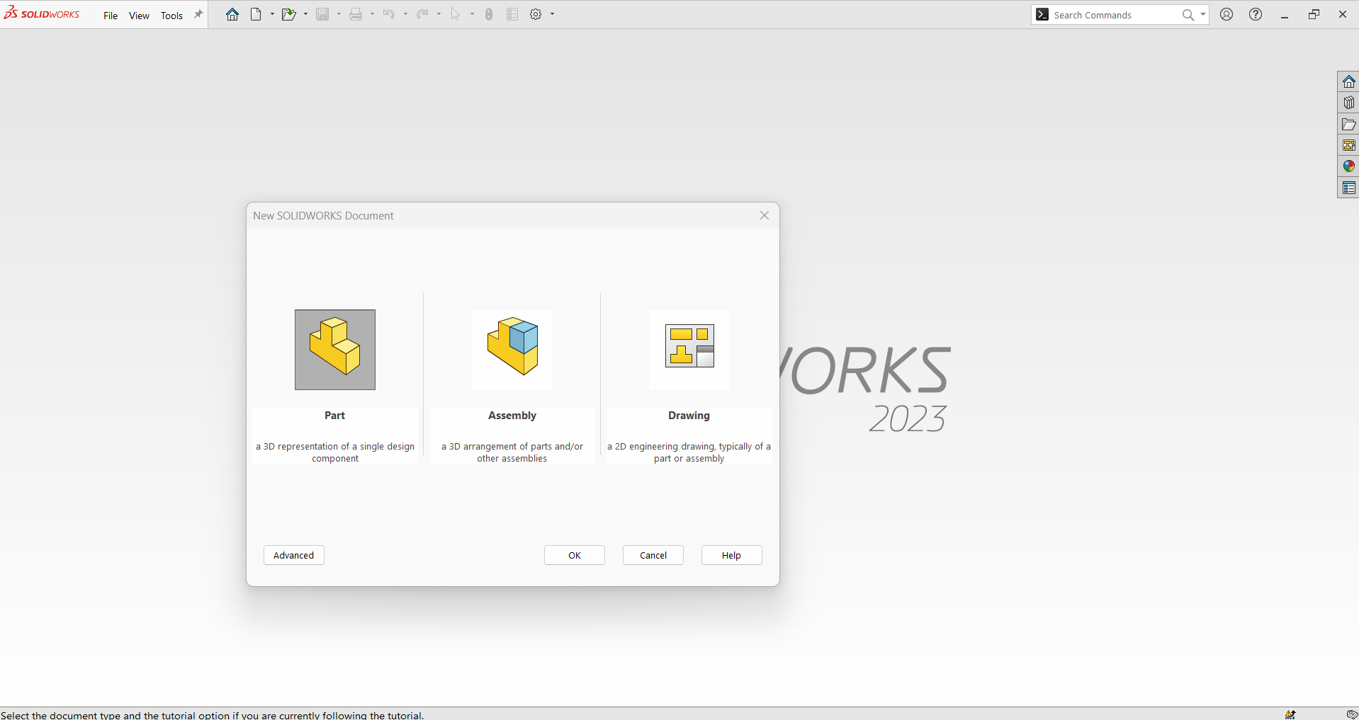Pin the menu bar with pushpin icon
Viewport: 1359px width, 720px height.
point(198,14)
